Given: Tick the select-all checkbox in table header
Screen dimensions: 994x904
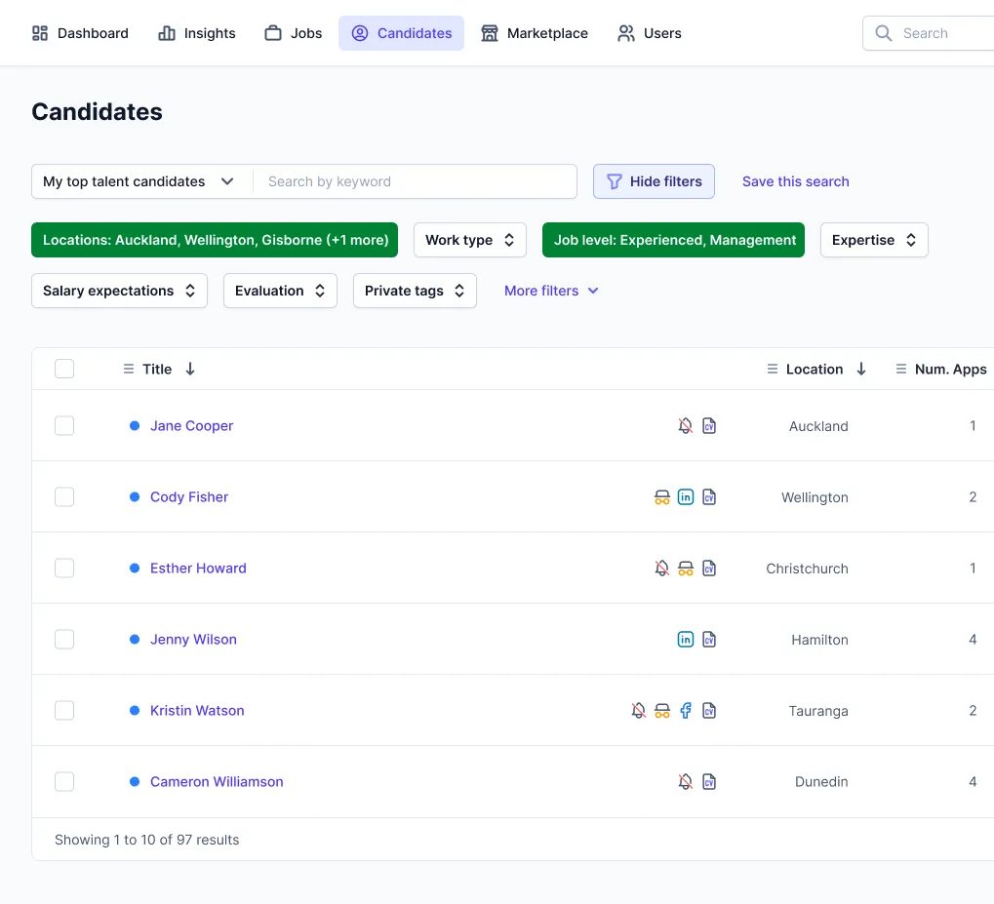Looking at the screenshot, I should 64,369.
